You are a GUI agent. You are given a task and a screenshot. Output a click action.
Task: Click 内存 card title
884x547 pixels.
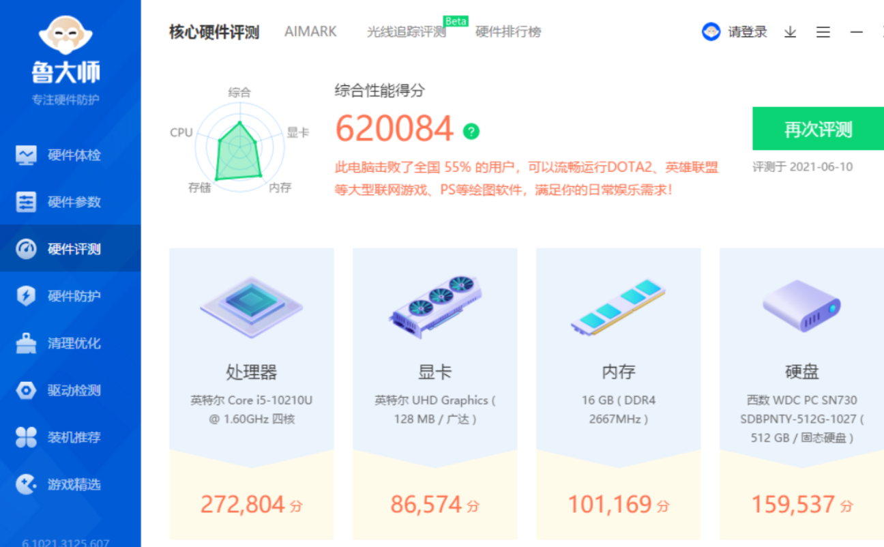point(619,372)
